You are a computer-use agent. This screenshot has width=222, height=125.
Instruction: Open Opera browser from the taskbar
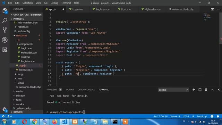click(24, 122)
